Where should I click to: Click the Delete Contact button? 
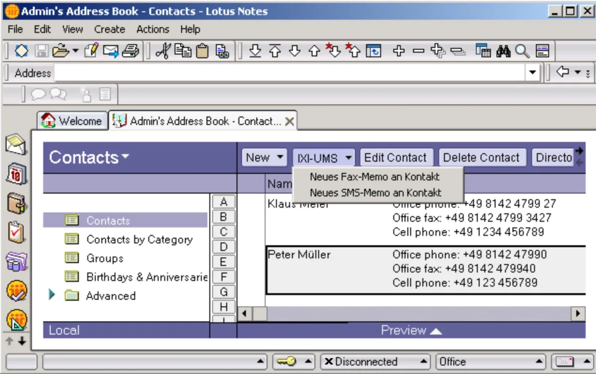[481, 157]
